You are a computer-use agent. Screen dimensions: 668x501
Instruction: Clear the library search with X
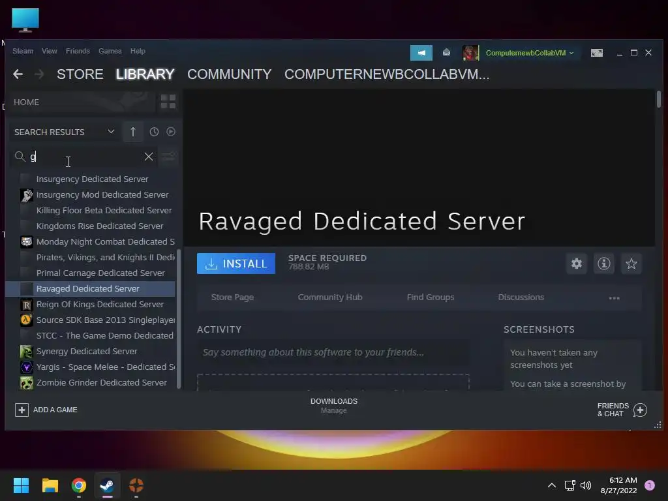[149, 157]
